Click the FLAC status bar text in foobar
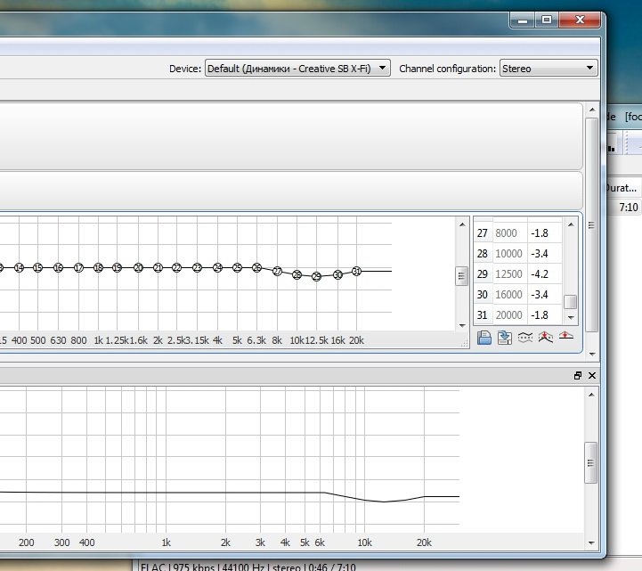Image resolution: width=642 pixels, height=571 pixels. (248, 567)
